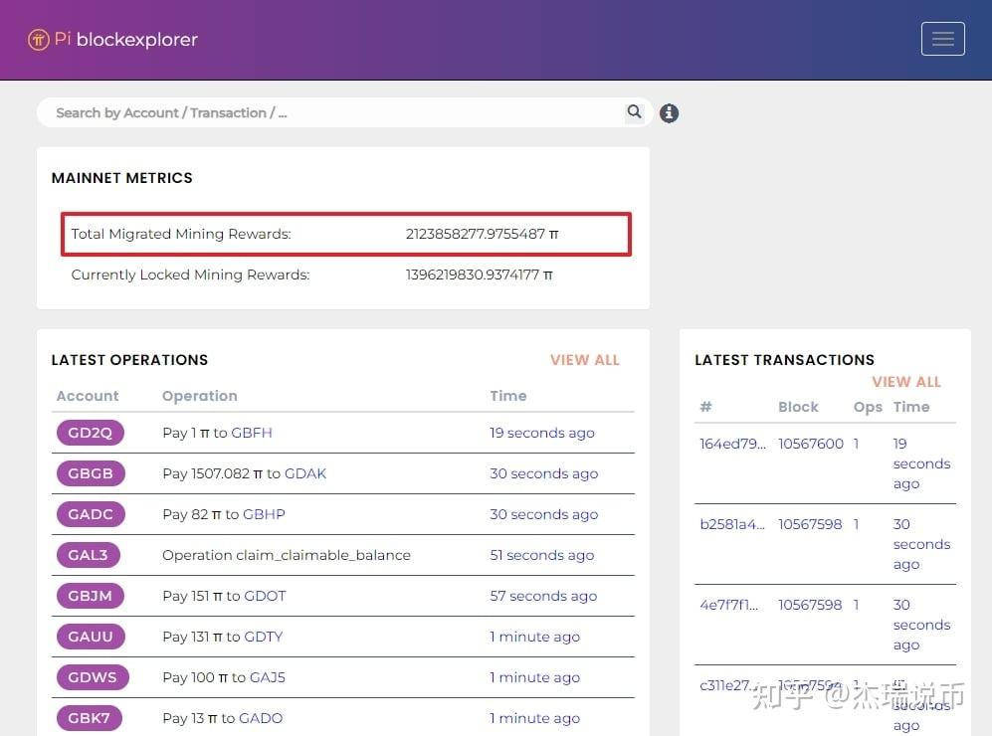Click the Pi logo icon in header

click(39, 40)
